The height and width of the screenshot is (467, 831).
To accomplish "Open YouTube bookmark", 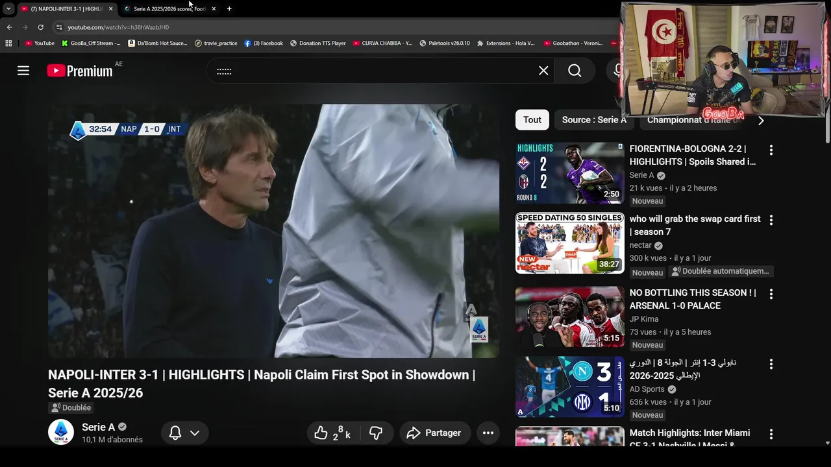I will tap(40, 43).
